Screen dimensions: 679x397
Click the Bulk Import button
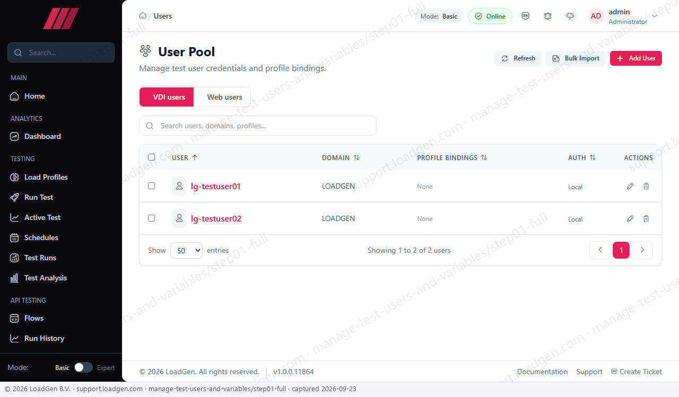(576, 58)
